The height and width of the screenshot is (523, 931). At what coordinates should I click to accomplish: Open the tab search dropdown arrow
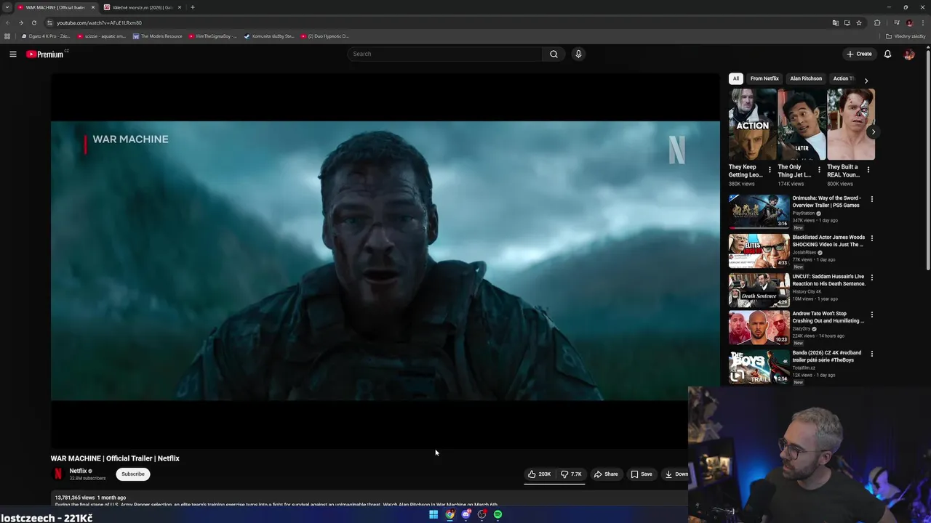click(x=7, y=7)
